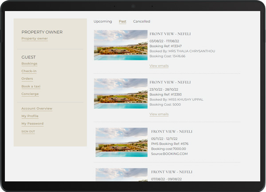Image resolution: width=266 pixels, height=192 pixels.
Task: Click the Front View - Nefeli title above 07/08/22
Action: 172,172
